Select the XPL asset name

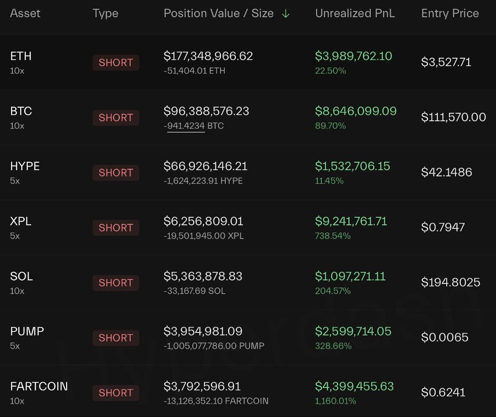coord(21,221)
